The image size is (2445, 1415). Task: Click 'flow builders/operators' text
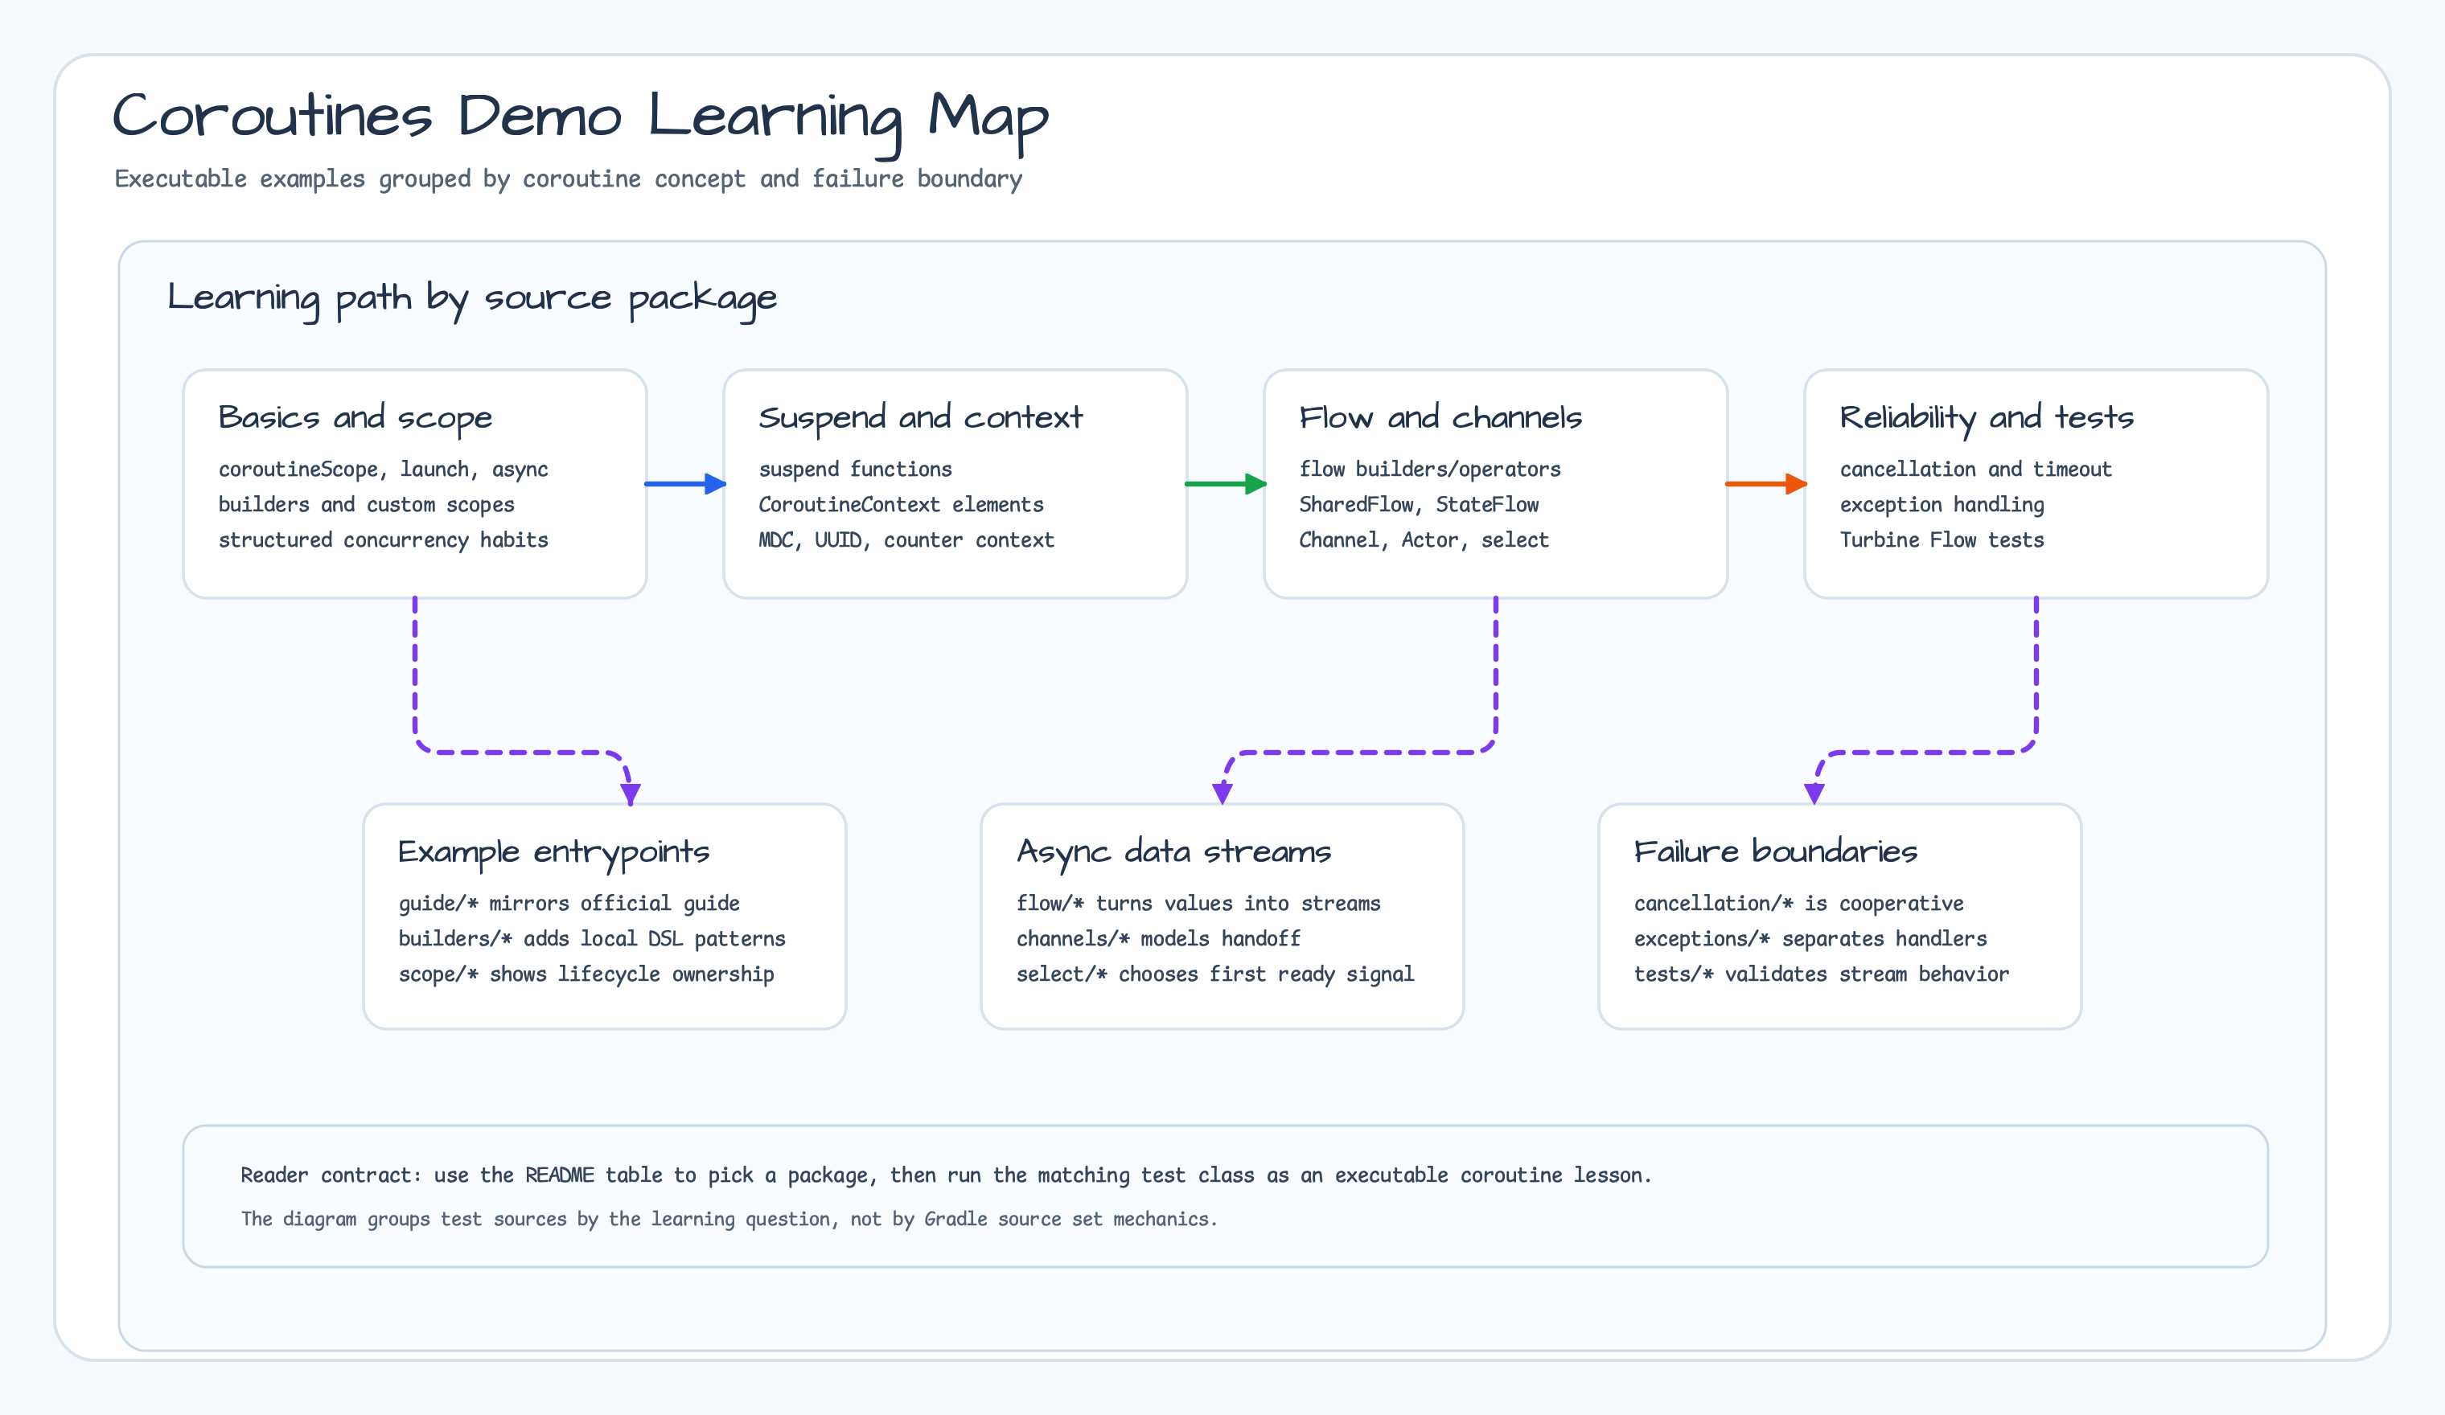1430,470
